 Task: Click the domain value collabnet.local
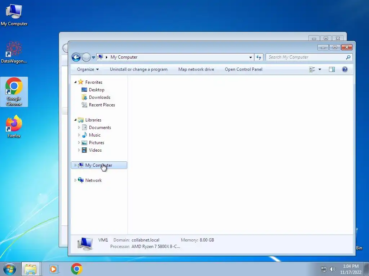(x=146, y=240)
